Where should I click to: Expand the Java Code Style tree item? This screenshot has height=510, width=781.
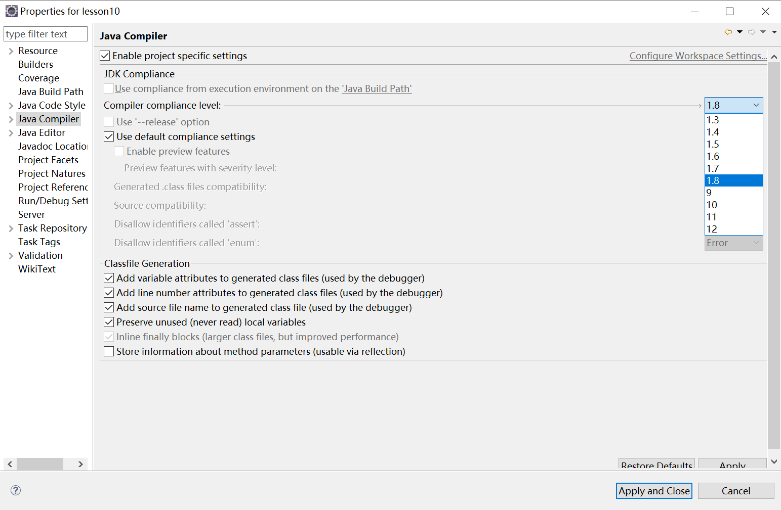click(x=11, y=105)
